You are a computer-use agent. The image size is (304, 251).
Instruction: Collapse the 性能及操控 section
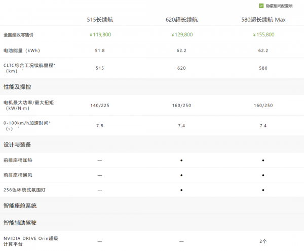[17, 87]
